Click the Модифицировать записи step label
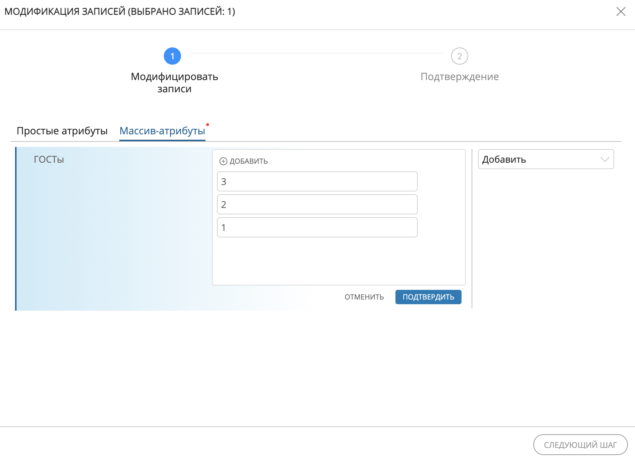The height and width of the screenshot is (459, 635). (174, 83)
